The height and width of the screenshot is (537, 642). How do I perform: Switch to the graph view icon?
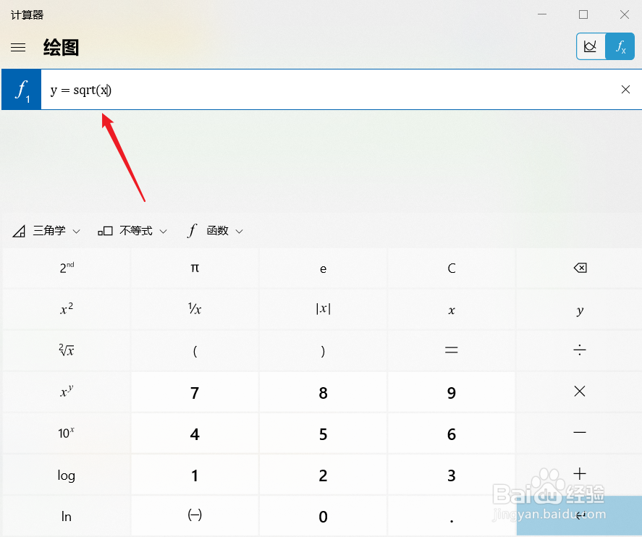point(590,46)
